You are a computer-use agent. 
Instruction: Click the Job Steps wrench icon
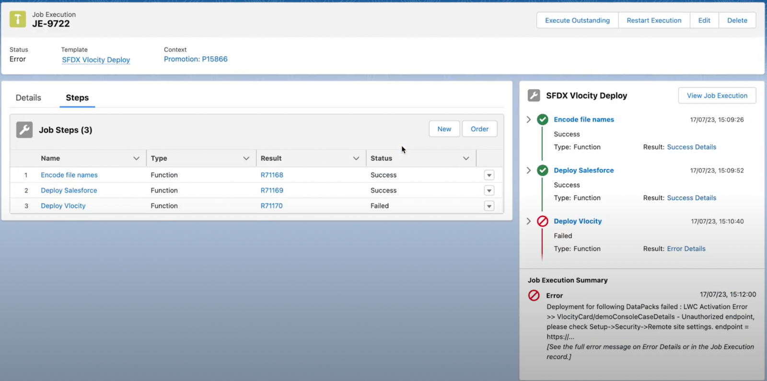point(24,130)
